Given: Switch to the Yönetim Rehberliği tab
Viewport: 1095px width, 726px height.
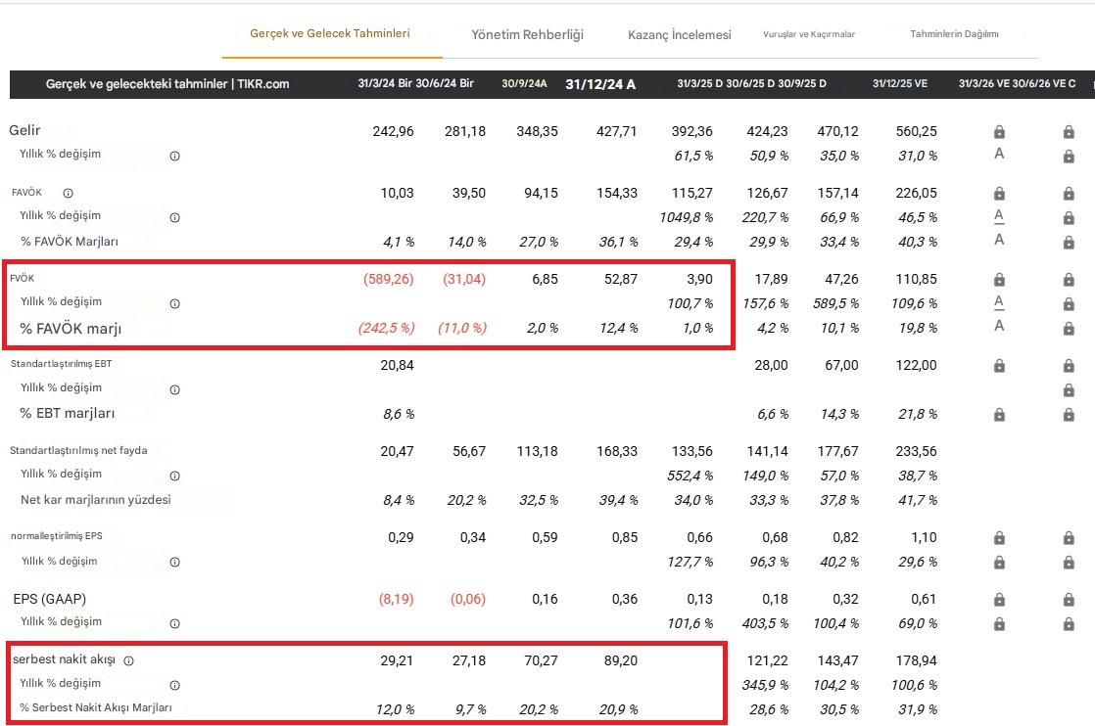Looking at the screenshot, I should [x=527, y=33].
